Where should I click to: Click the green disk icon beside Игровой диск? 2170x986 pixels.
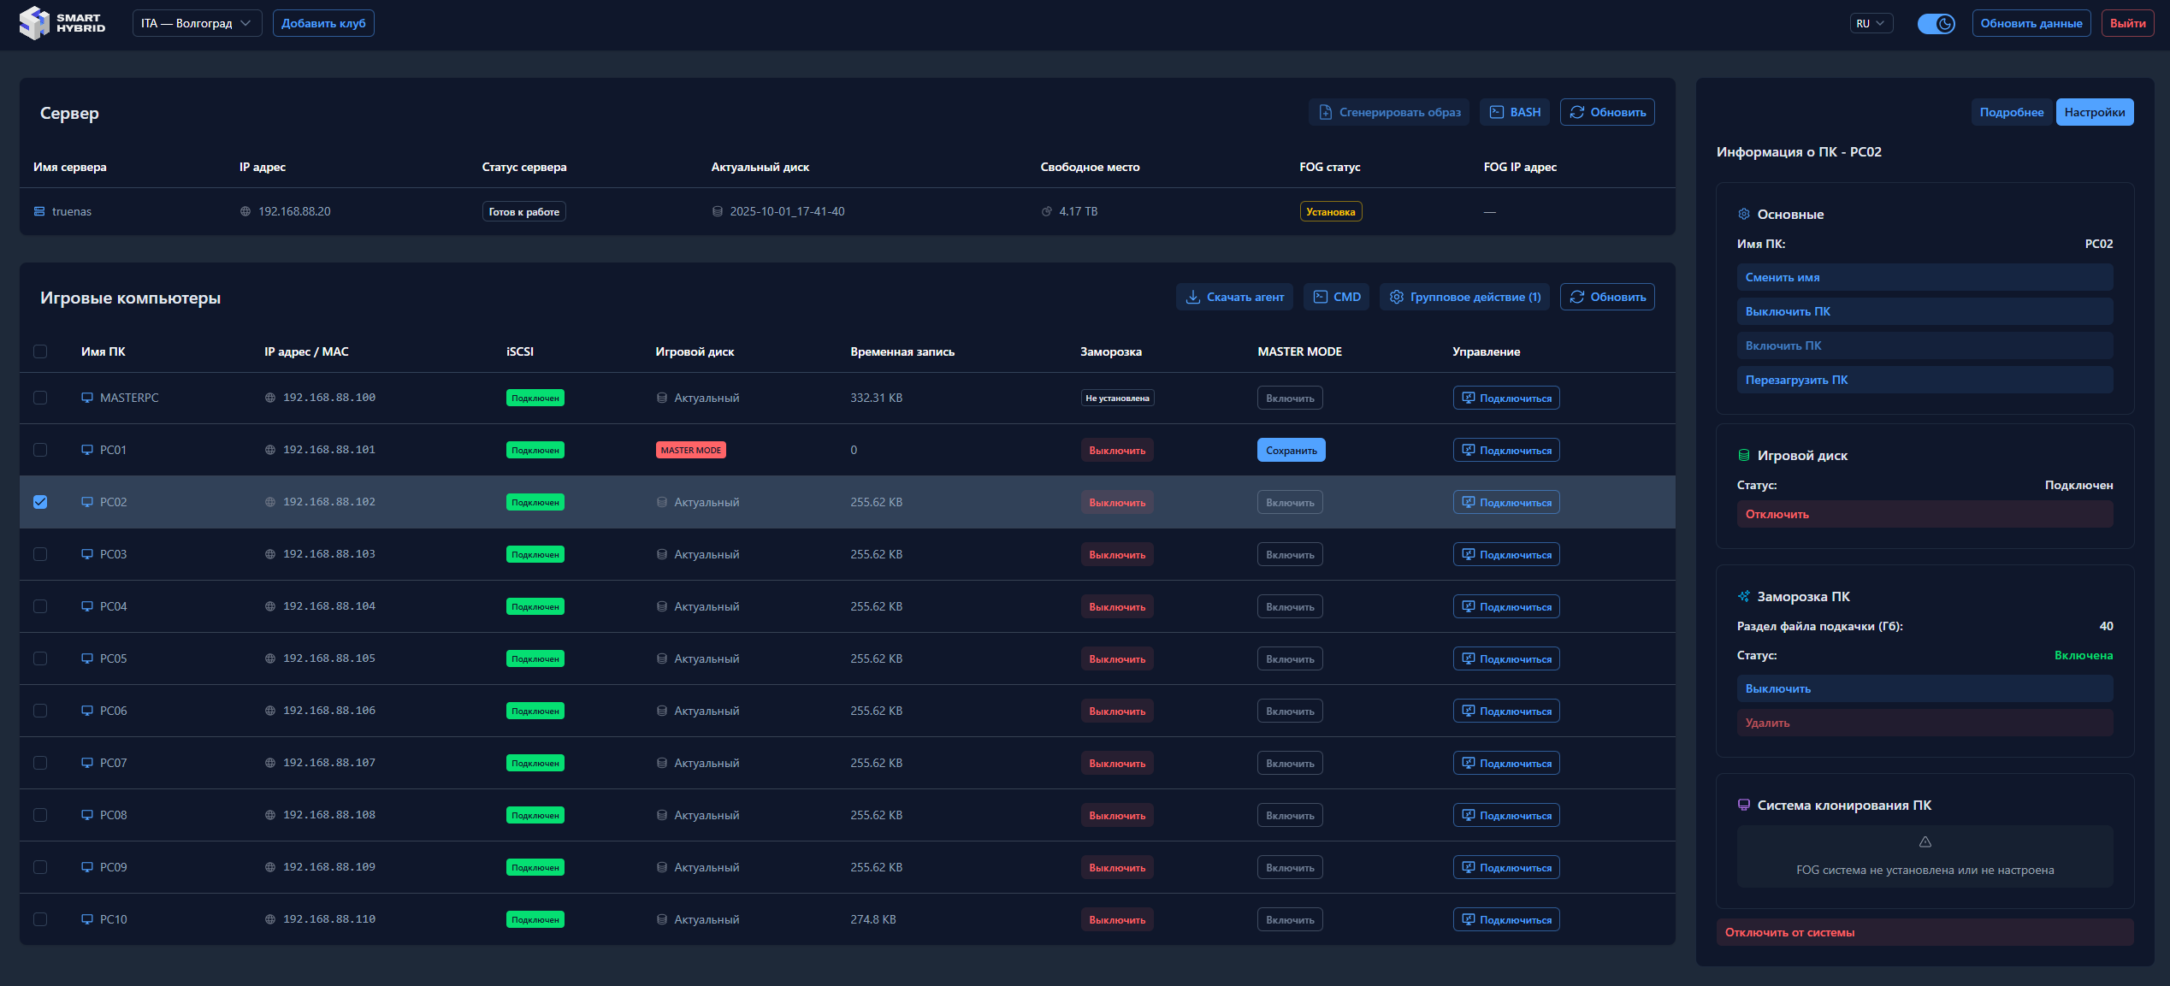1744,456
